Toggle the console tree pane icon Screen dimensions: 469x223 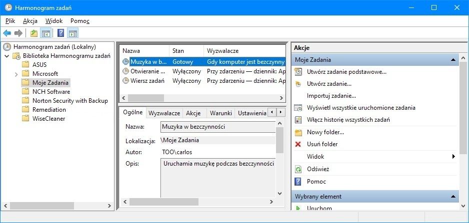point(46,33)
